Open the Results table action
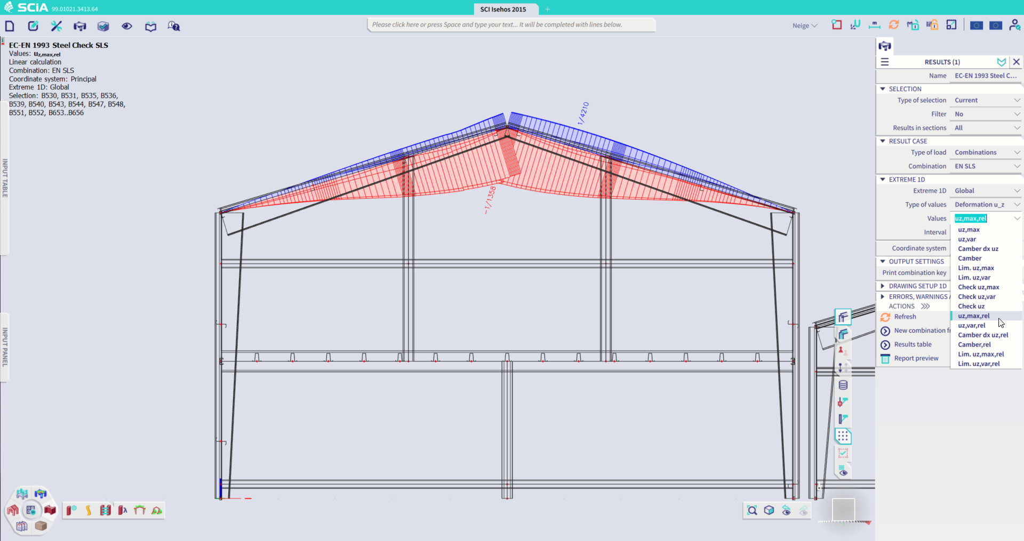 click(x=913, y=344)
